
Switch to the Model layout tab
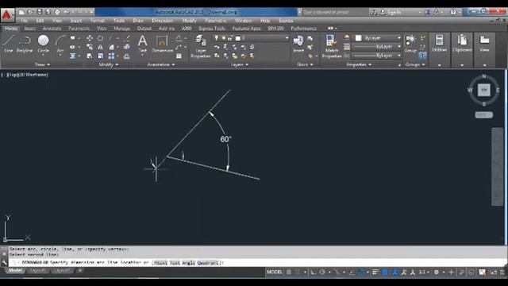pos(15,270)
